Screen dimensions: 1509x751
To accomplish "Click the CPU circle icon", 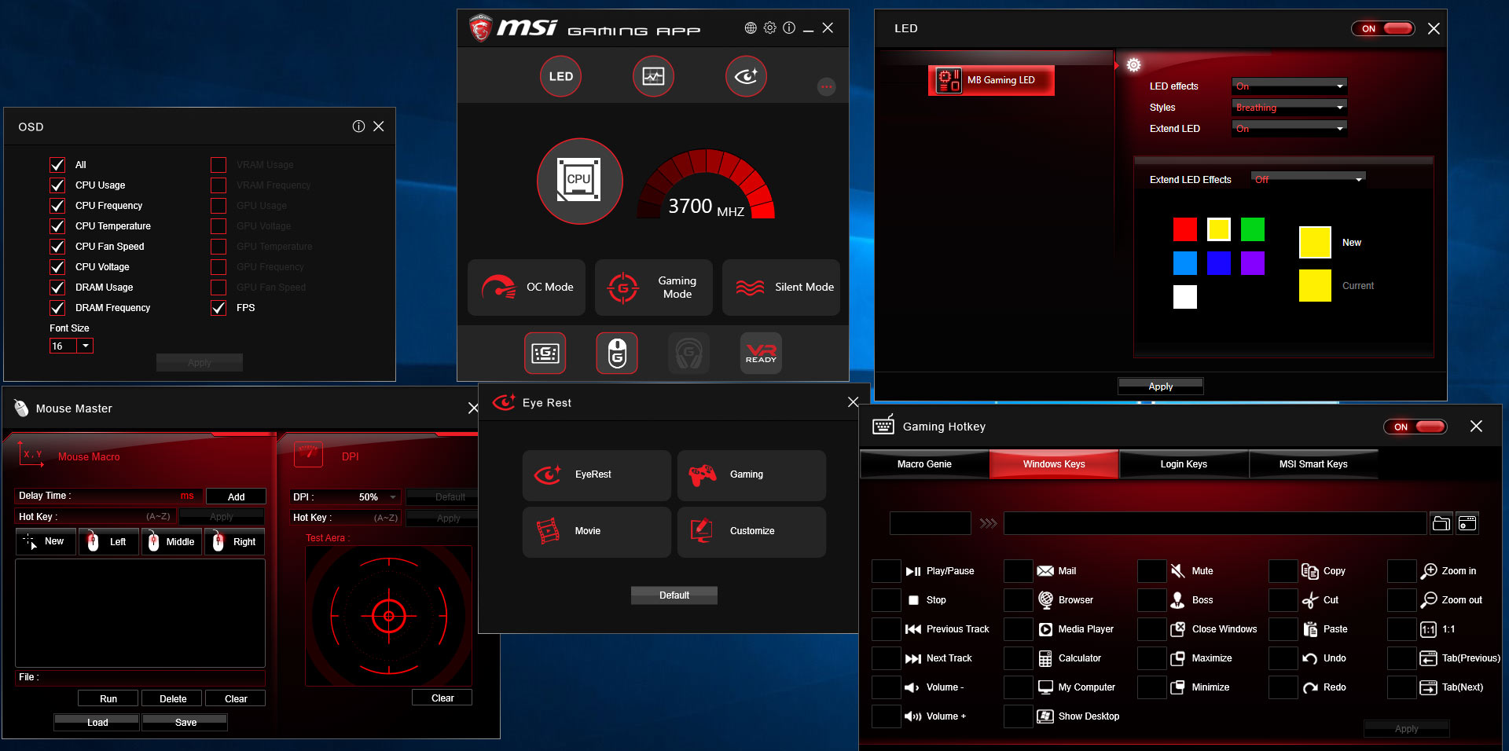I will [x=580, y=181].
